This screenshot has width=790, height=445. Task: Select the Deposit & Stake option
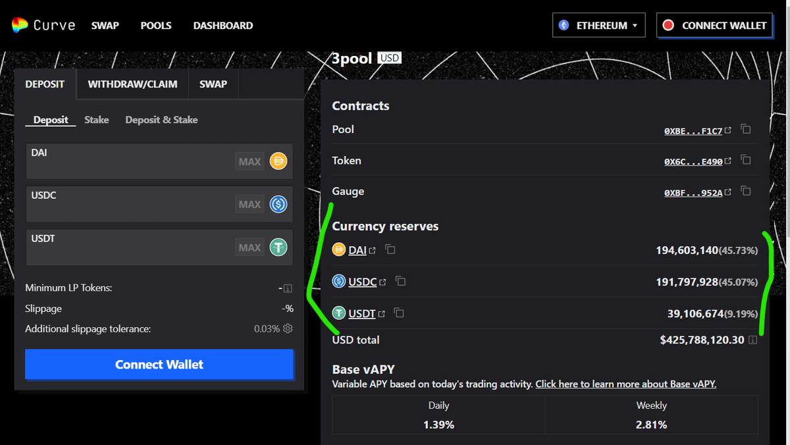(x=161, y=120)
